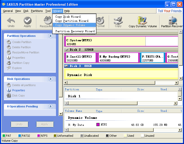Select the H: My Data volume row
The height and width of the screenshot is (144, 184).
[123, 125]
